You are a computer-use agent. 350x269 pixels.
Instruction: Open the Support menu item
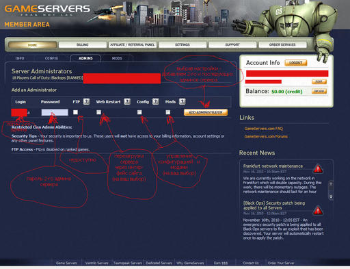click(x=232, y=44)
